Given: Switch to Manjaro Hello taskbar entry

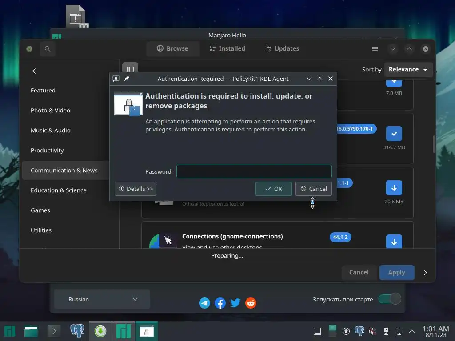Looking at the screenshot, I should tap(124, 331).
